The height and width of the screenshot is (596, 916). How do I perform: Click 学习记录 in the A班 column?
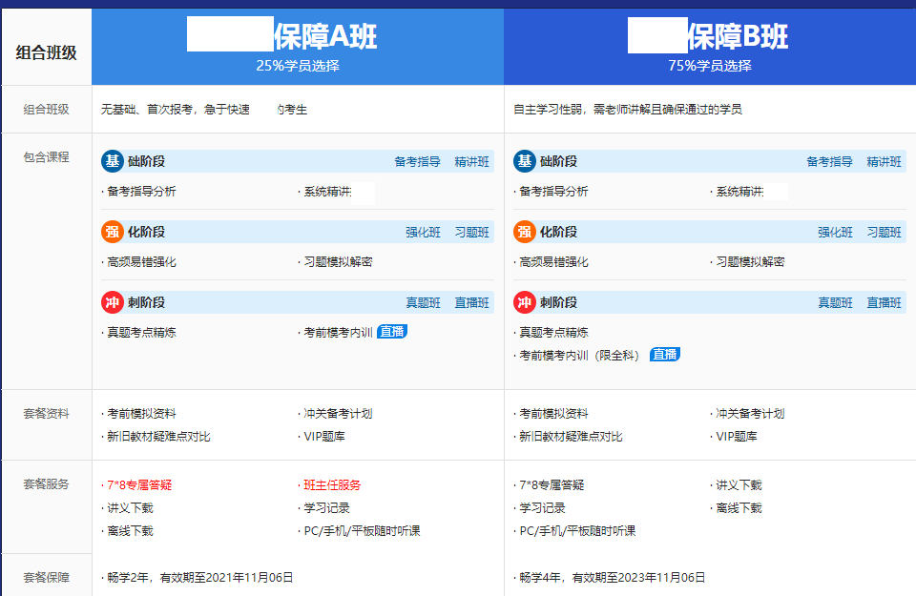pyautogui.click(x=326, y=508)
